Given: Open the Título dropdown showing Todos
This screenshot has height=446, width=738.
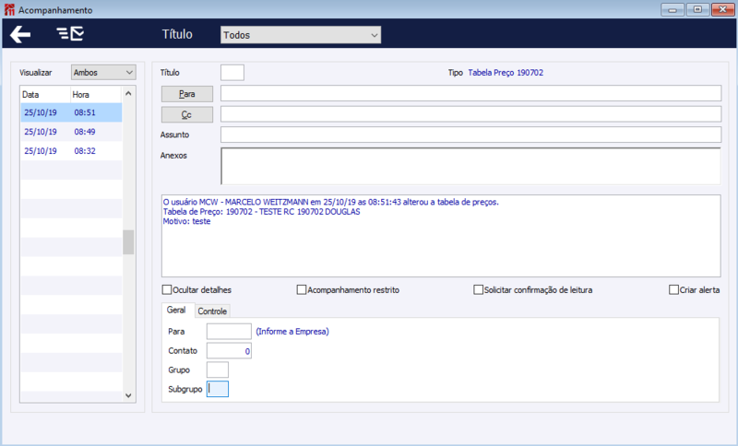Looking at the screenshot, I should 301,35.
